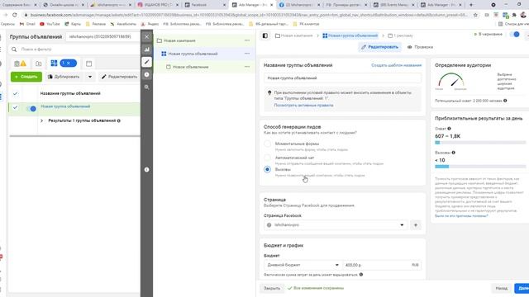Open Посмотреть активные правила link
Viewport: 529px width, 297px height.
point(303,106)
